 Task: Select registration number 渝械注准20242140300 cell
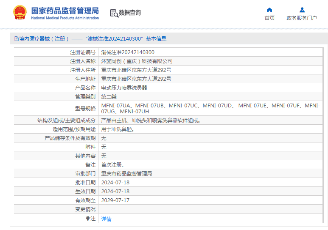128,52
